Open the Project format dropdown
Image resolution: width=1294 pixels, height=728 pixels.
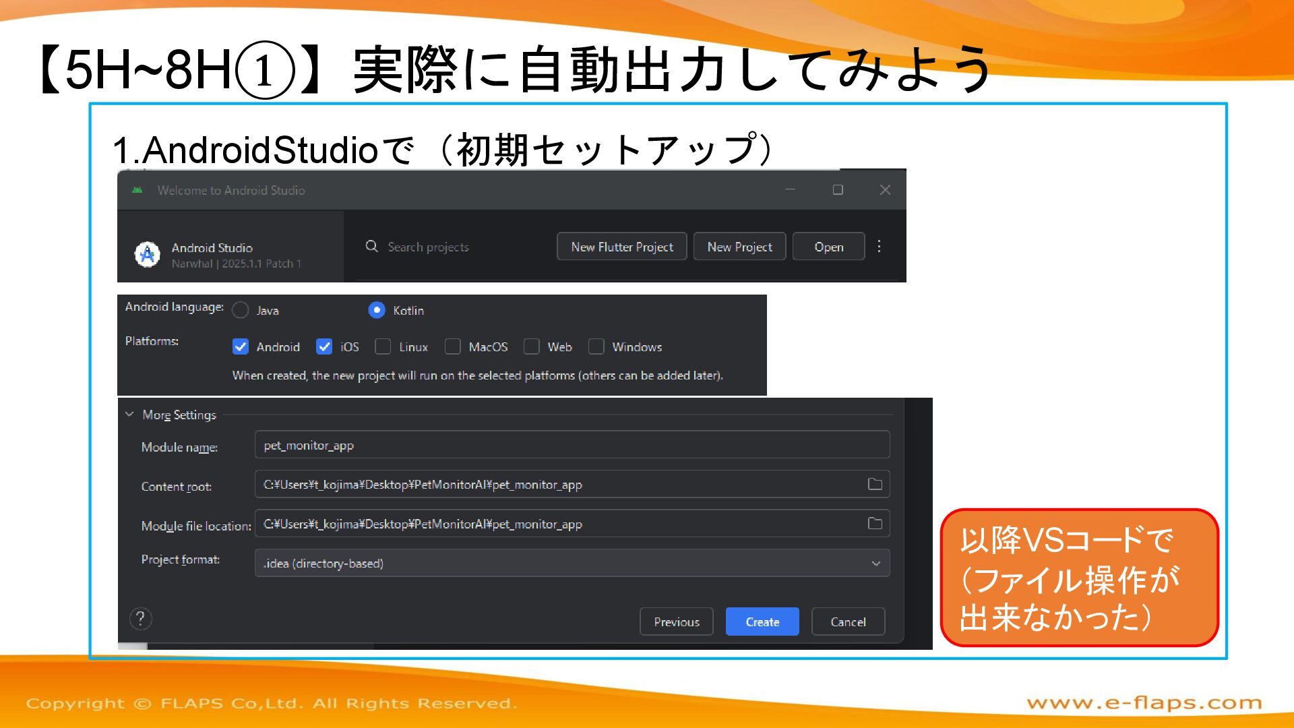tap(572, 563)
